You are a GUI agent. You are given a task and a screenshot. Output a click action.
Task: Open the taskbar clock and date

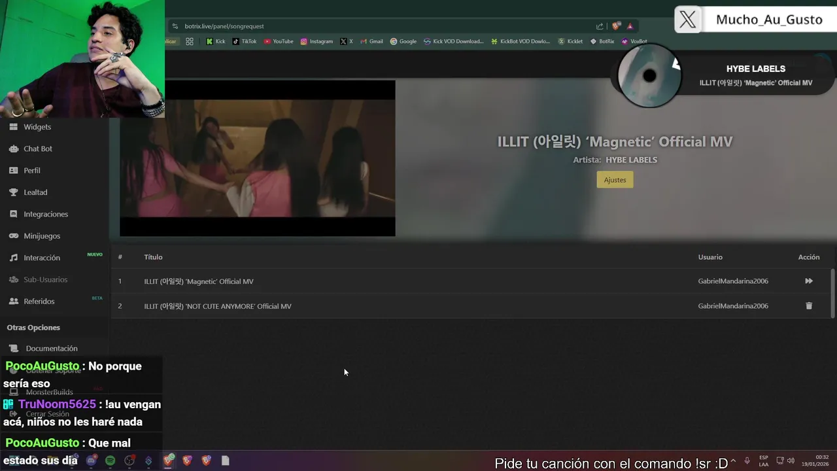pos(815,461)
